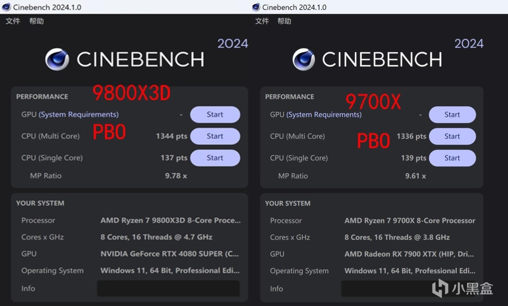Start the GPU test in the 9800X3D window
This screenshot has width=508, height=306.
click(215, 114)
